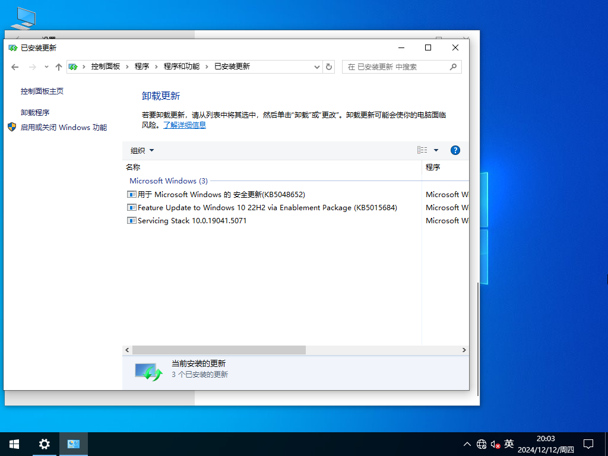
Task: Open Settings from the taskbar gear icon
Action: pos(44,444)
